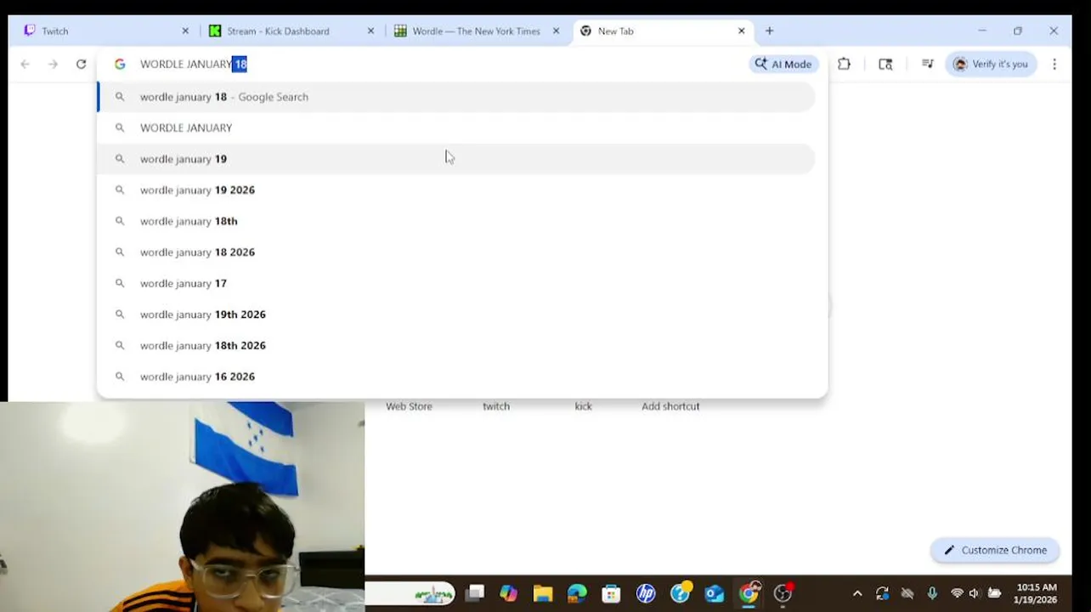
Task: Open the volume speaker tray icon
Action: tap(974, 593)
